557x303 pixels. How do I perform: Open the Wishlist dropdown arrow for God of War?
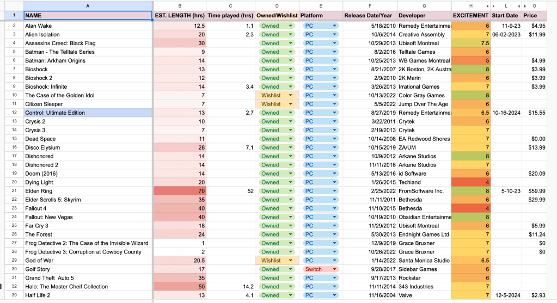pos(291,261)
